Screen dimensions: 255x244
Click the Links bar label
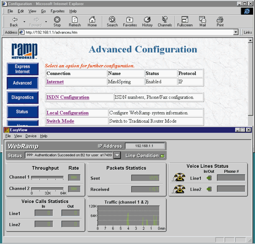point(248,32)
